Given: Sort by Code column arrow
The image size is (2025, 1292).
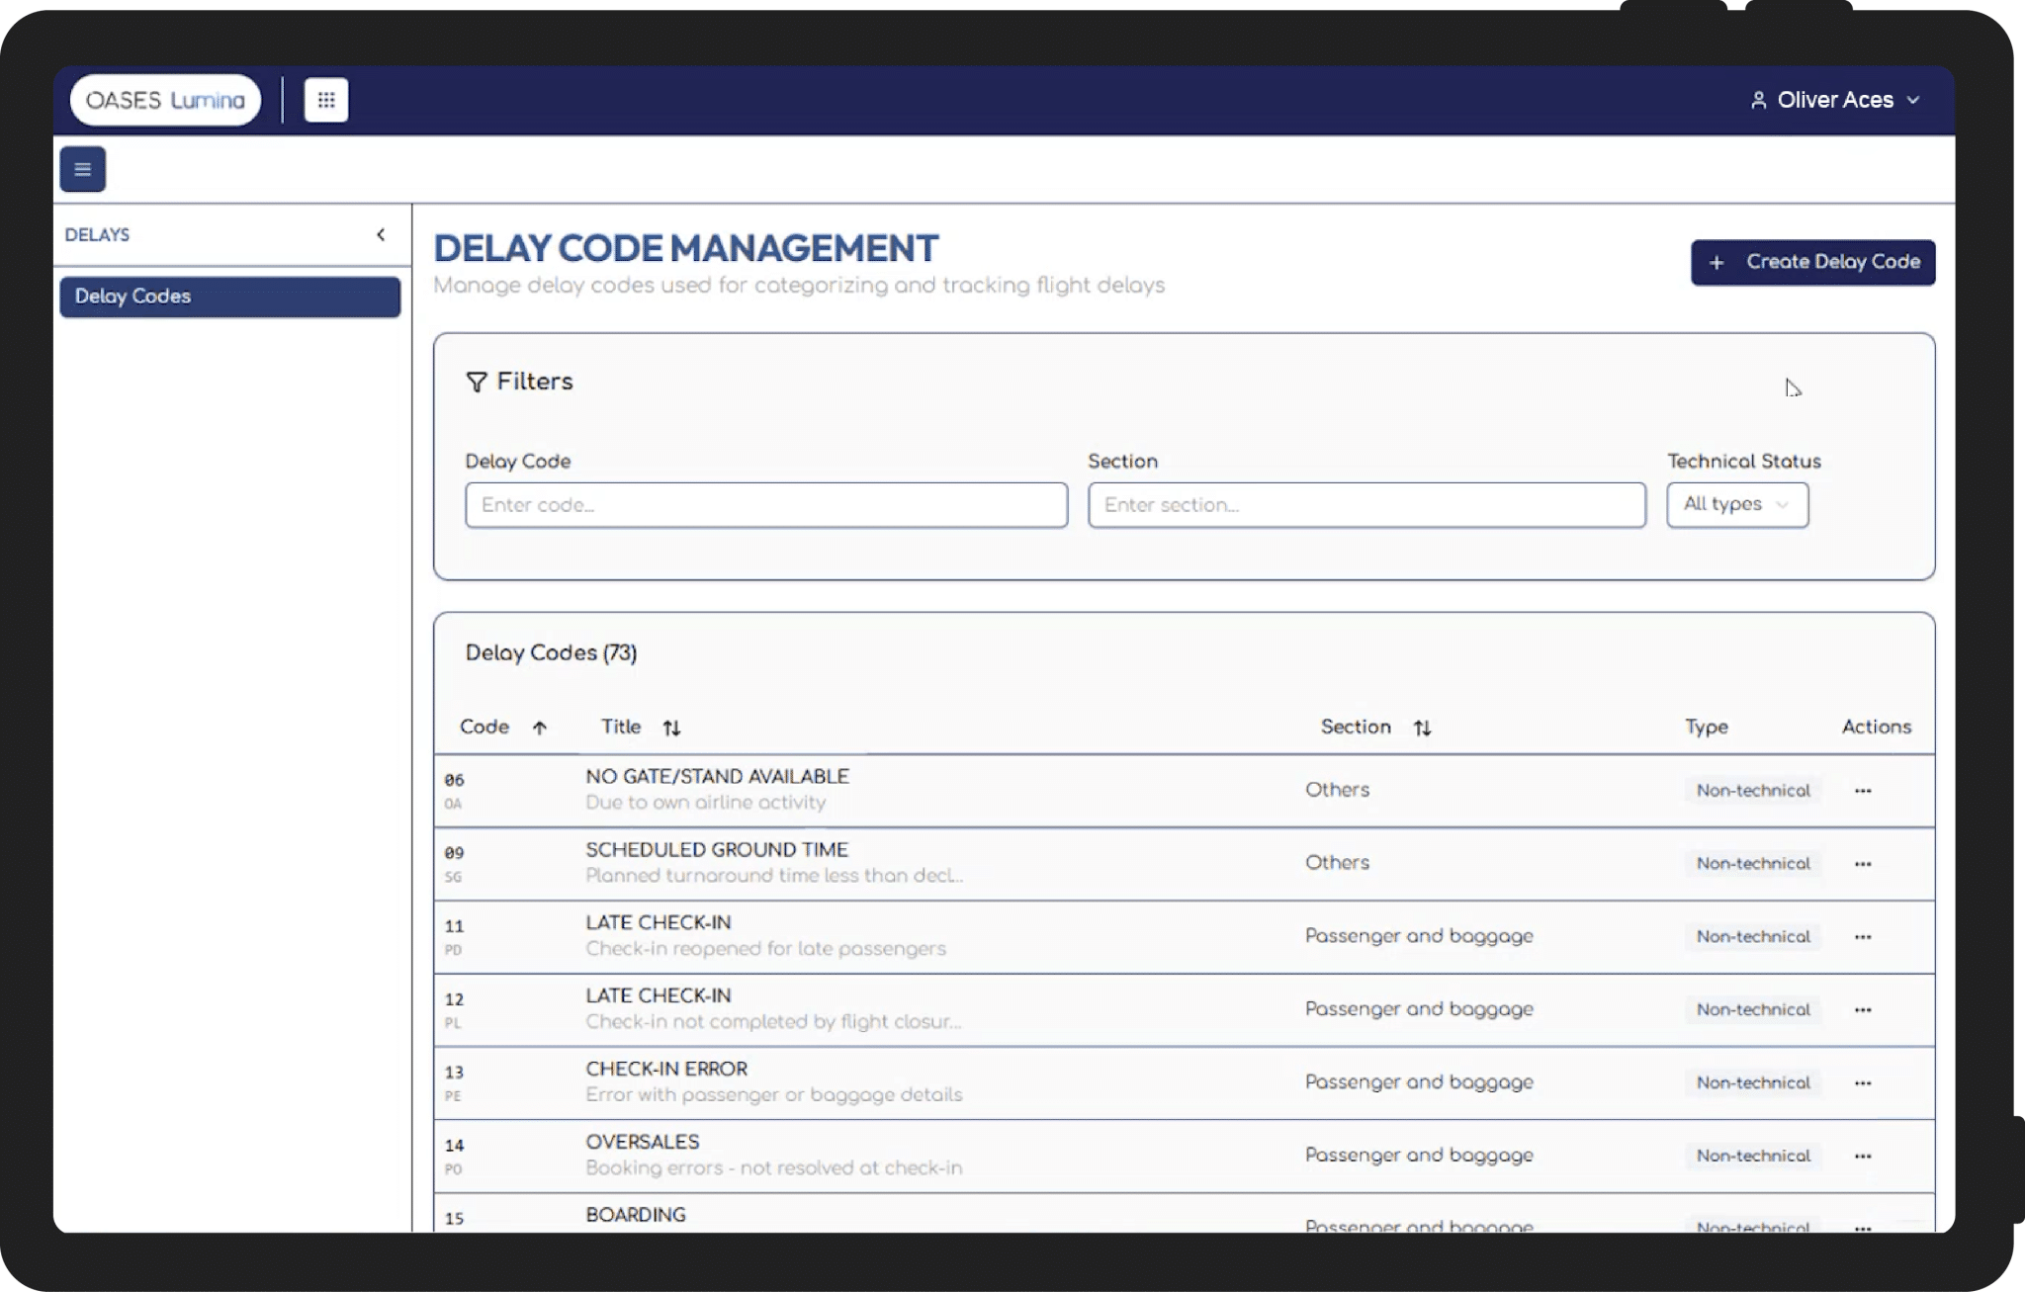Looking at the screenshot, I should (x=539, y=729).
